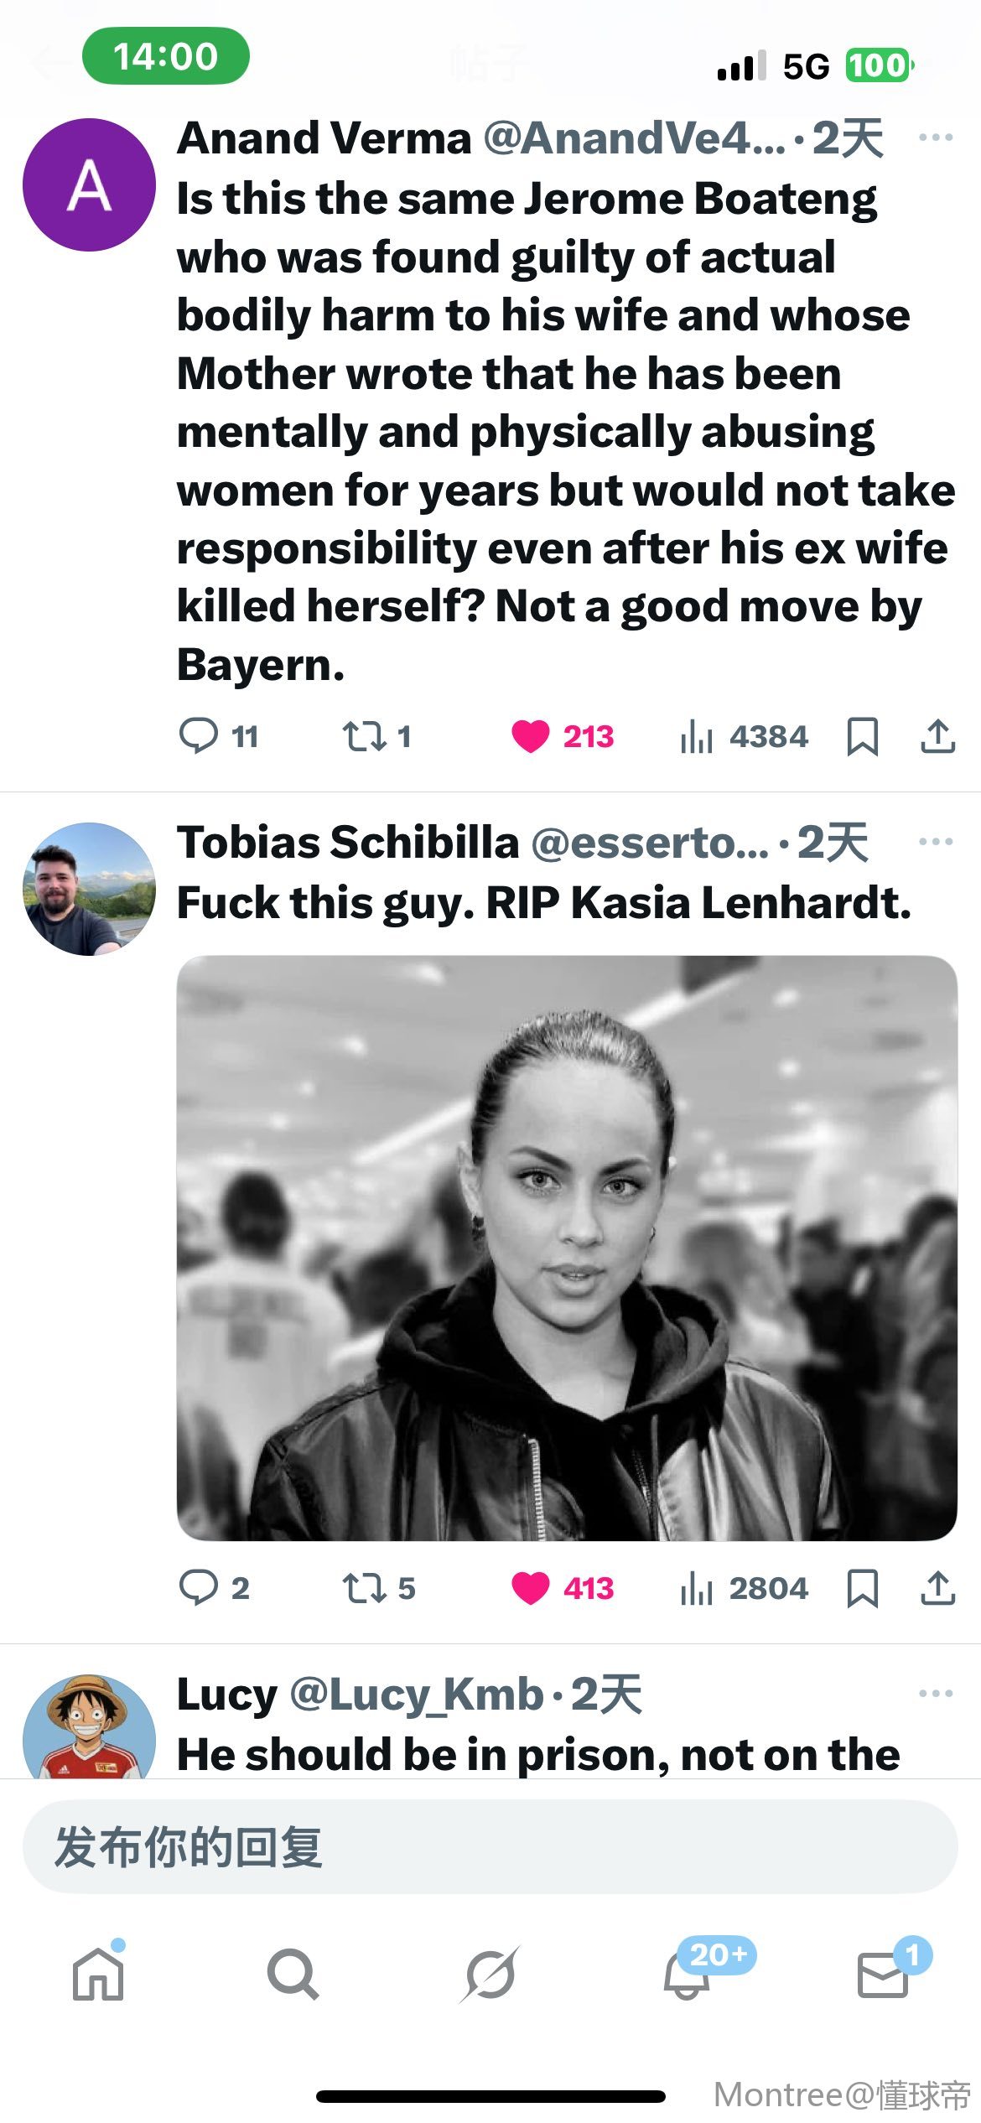Retweet Anand Verma's post

pos(364,736)
